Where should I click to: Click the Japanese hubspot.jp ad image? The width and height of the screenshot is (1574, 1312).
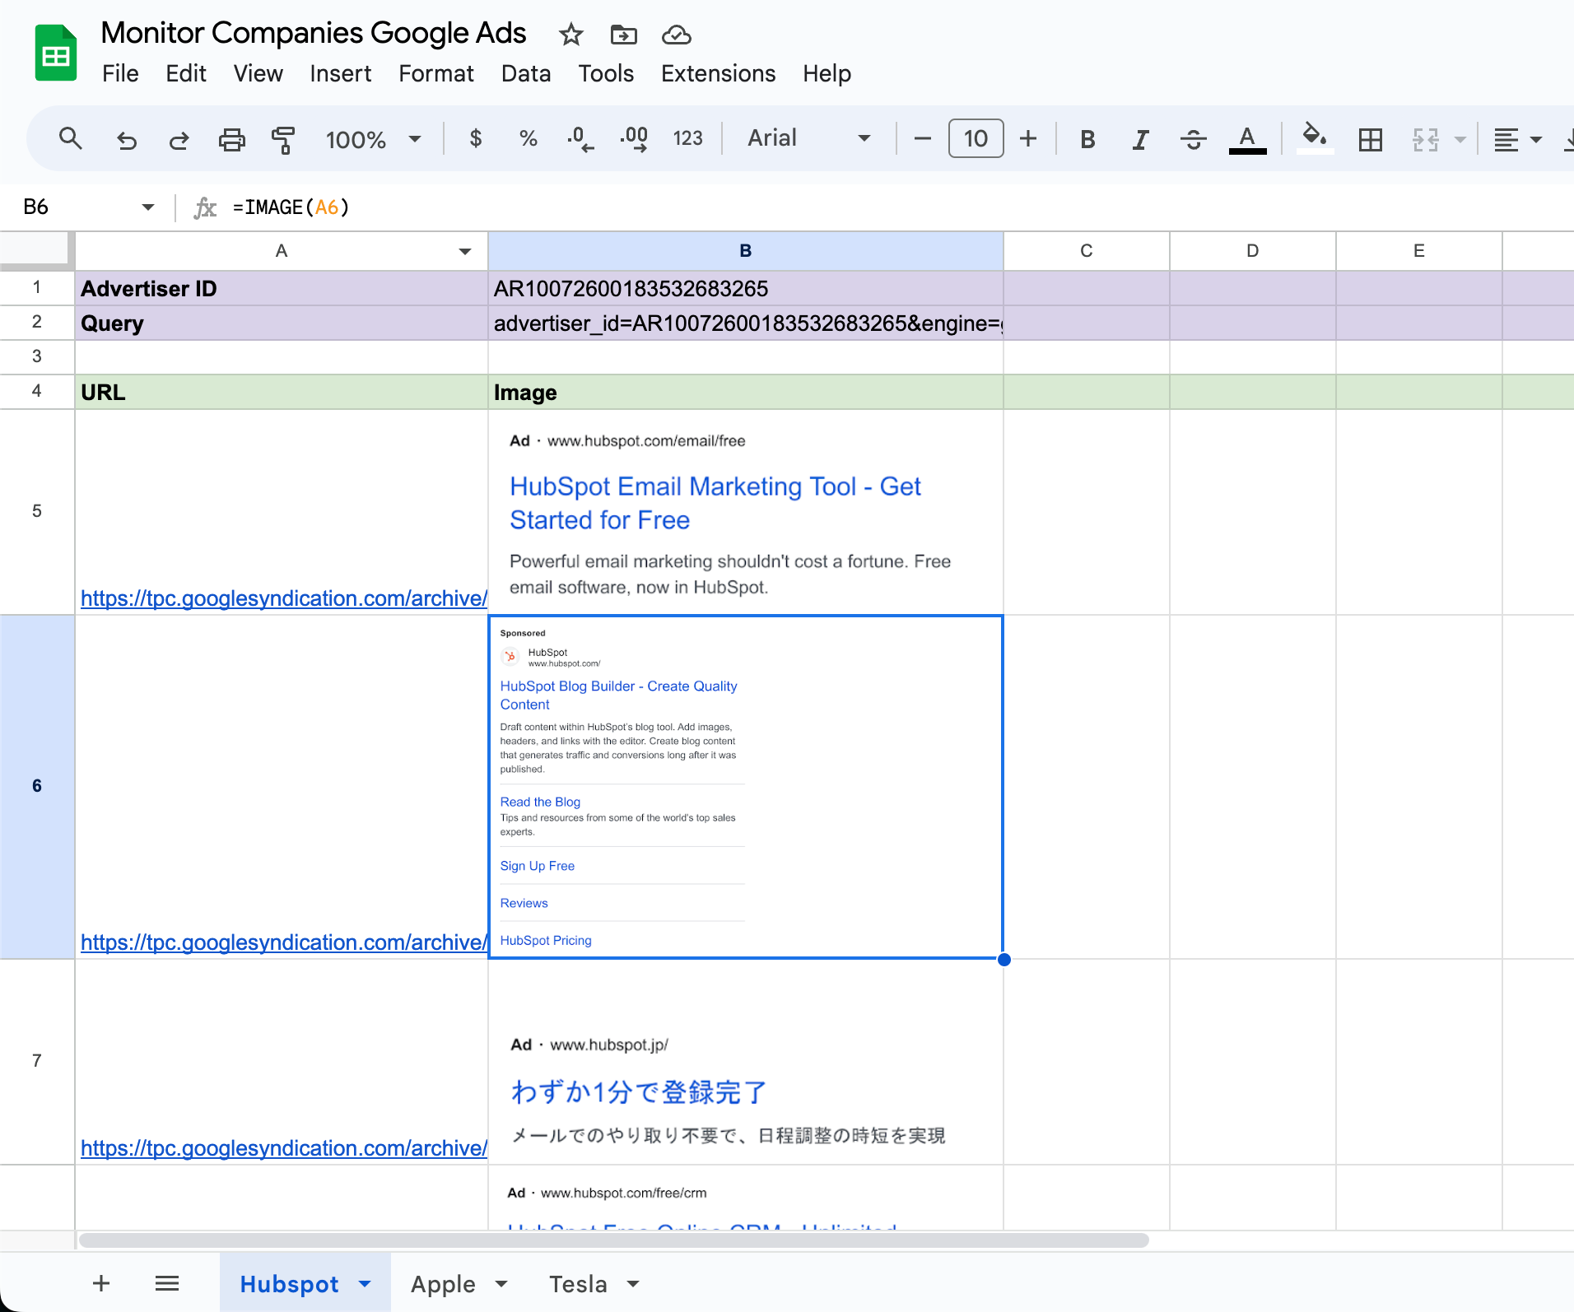(x=745, y=1062)
